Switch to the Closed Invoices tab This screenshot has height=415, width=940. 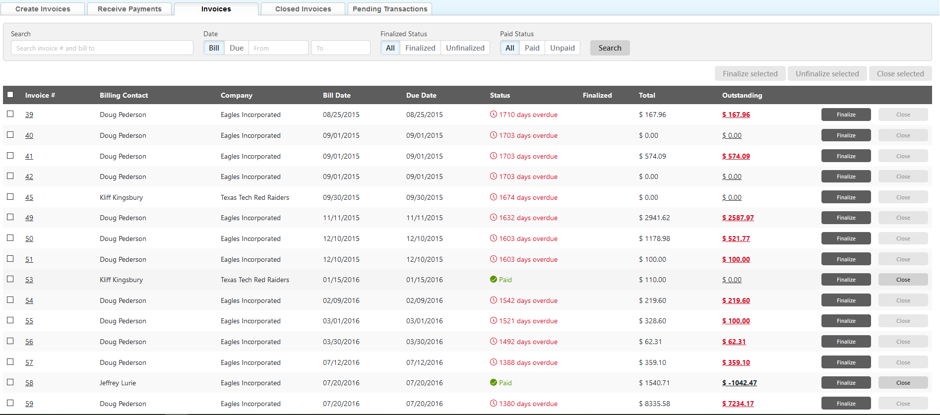click(x=303, y=9)
